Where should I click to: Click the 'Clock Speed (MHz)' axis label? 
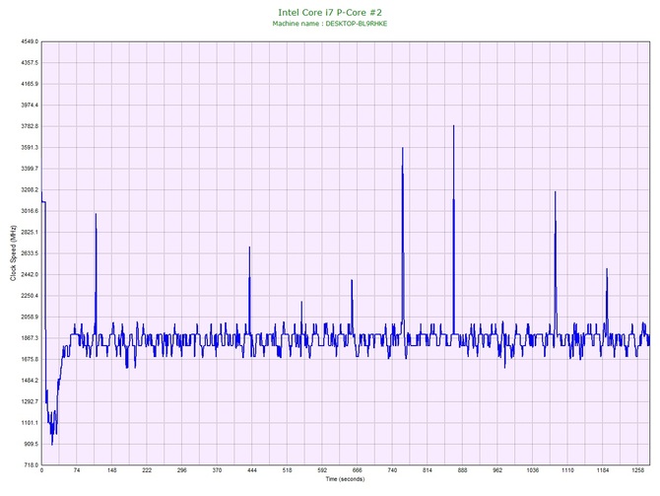pyautogui.click(x=13, y=252)
